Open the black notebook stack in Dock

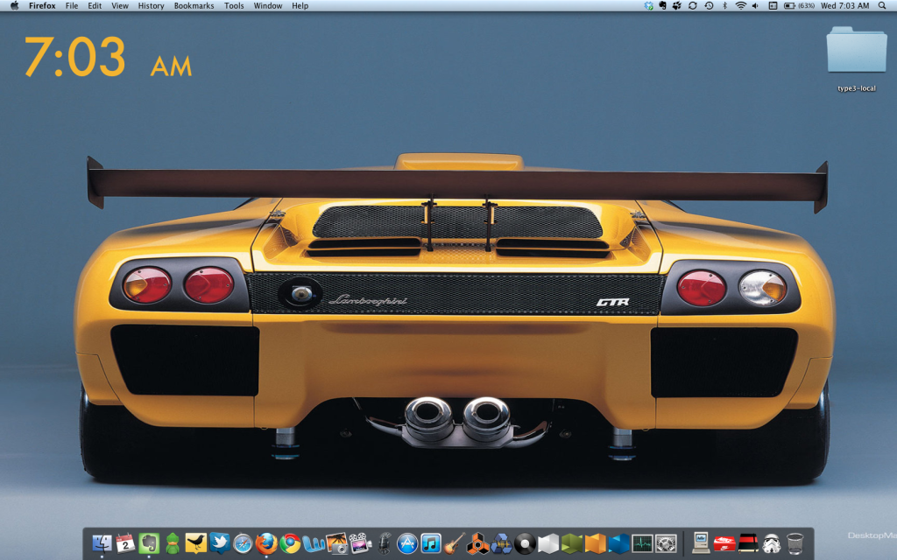[x=748, y=543]
